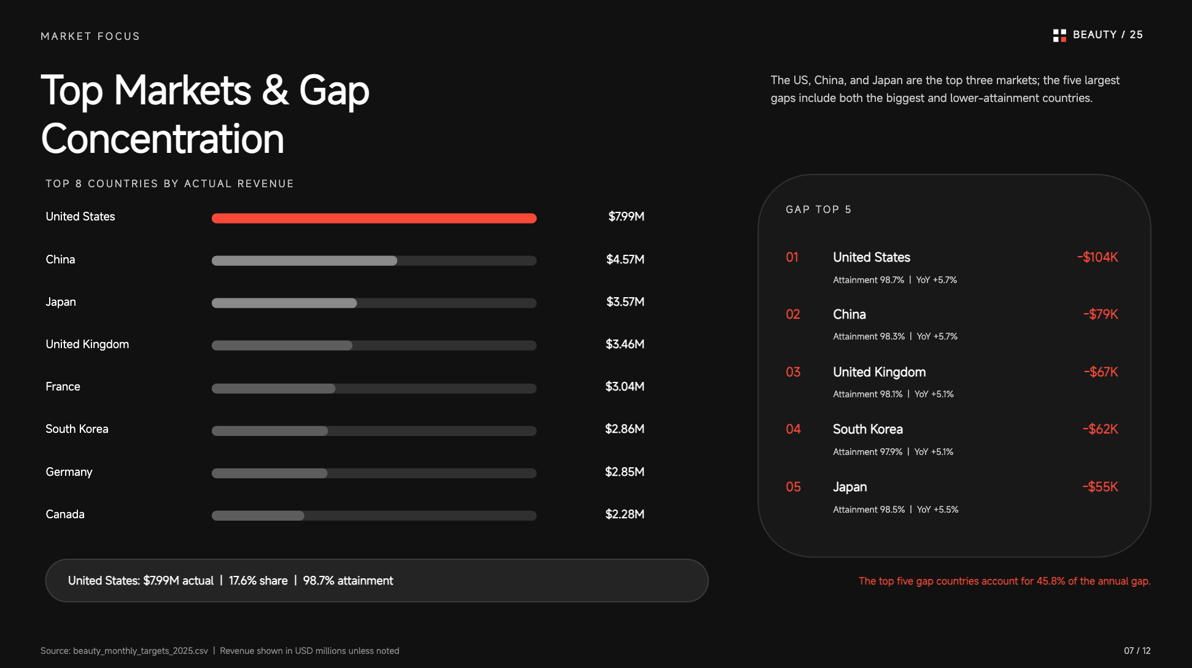Click the United States summary pill

pos(377,580)
